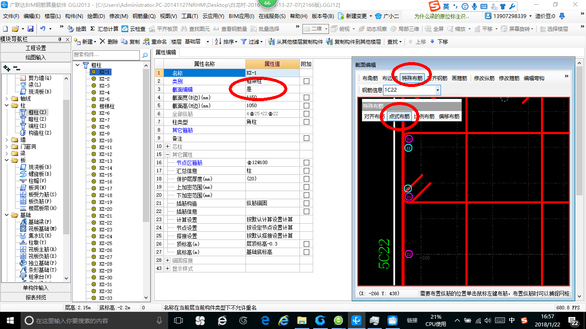Open the 文件(F) menu

coord(11,16)
